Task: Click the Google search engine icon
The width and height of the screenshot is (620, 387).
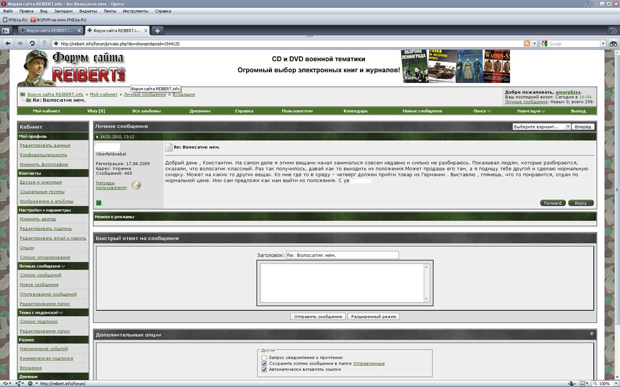Action: 544,44
